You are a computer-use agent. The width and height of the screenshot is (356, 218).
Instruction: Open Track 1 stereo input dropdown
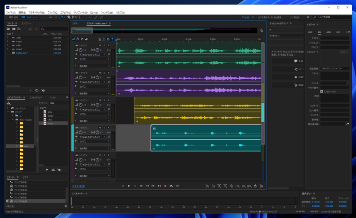tap(92, 54)
